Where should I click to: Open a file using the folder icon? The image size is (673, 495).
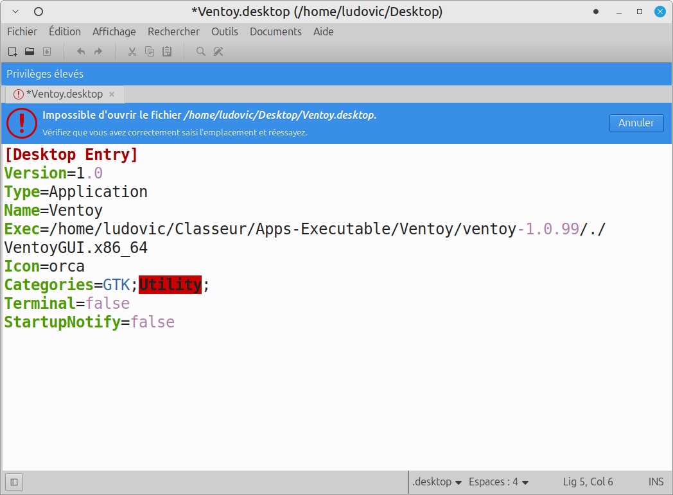(x=30, y=51)
